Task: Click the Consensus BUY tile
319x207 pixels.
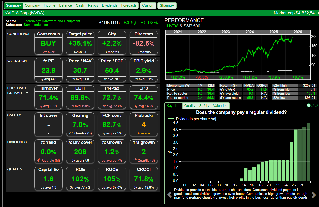Action: click(x=49, y=43)
